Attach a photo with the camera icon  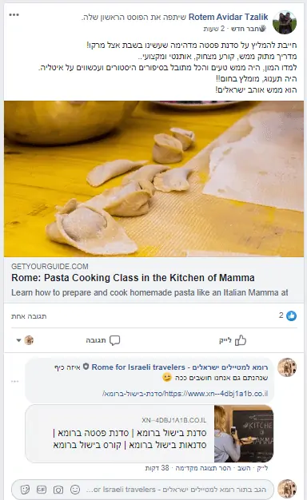(x=58, y=490)
